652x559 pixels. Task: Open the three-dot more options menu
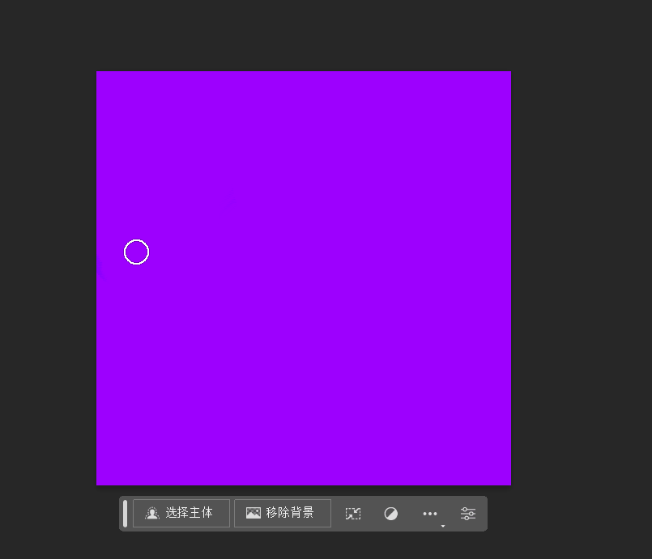point(430,514)
